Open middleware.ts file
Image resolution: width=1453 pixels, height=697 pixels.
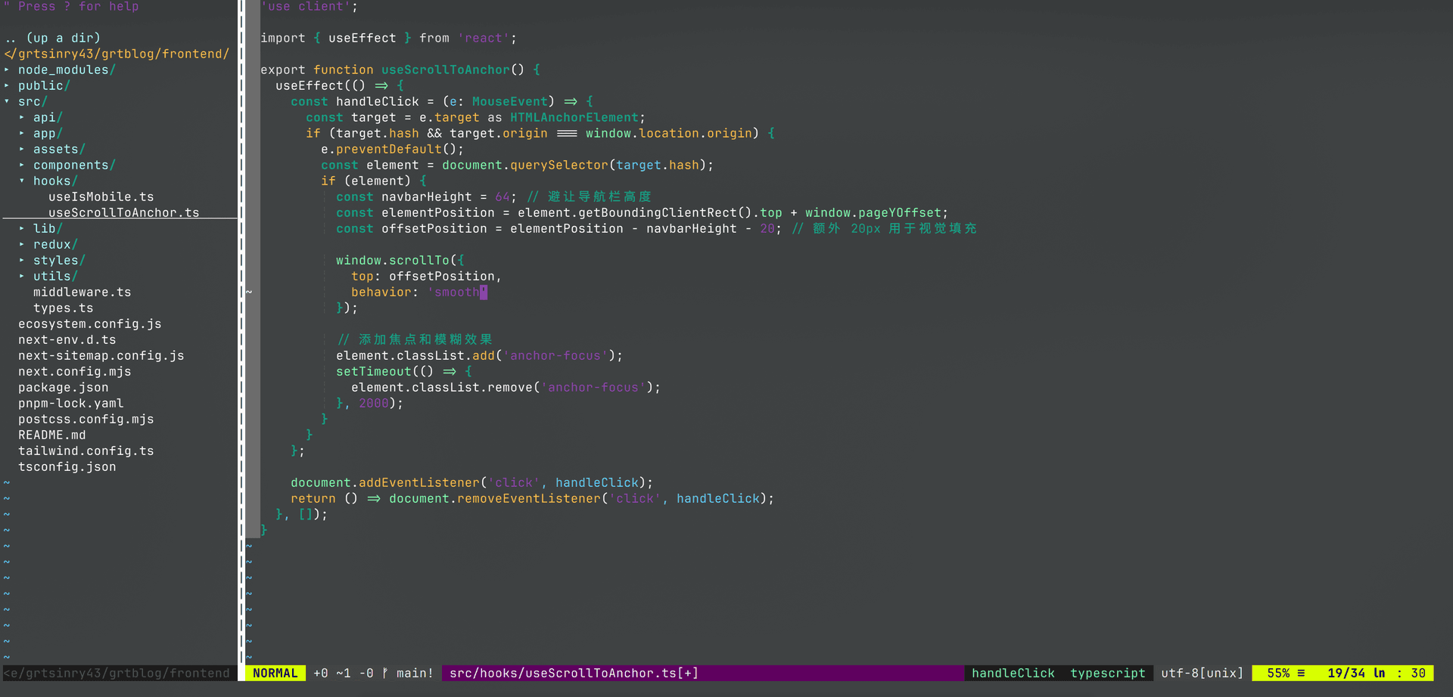(82, 292)
